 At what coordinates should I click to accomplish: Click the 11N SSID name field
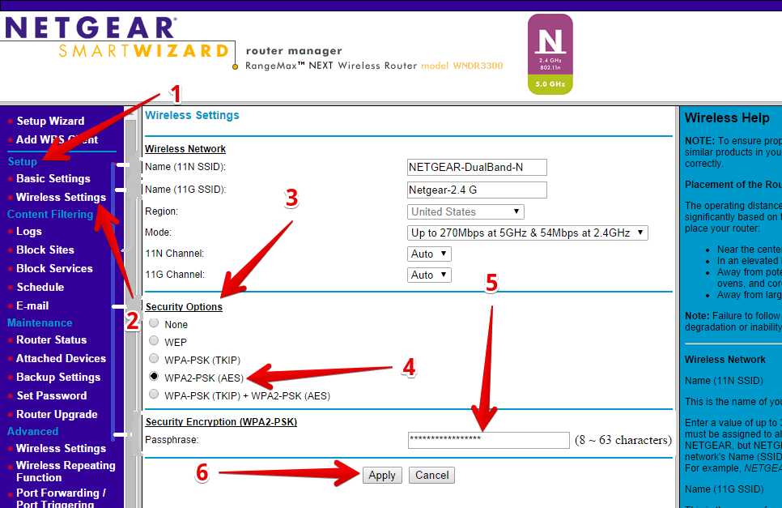[477, 167]
